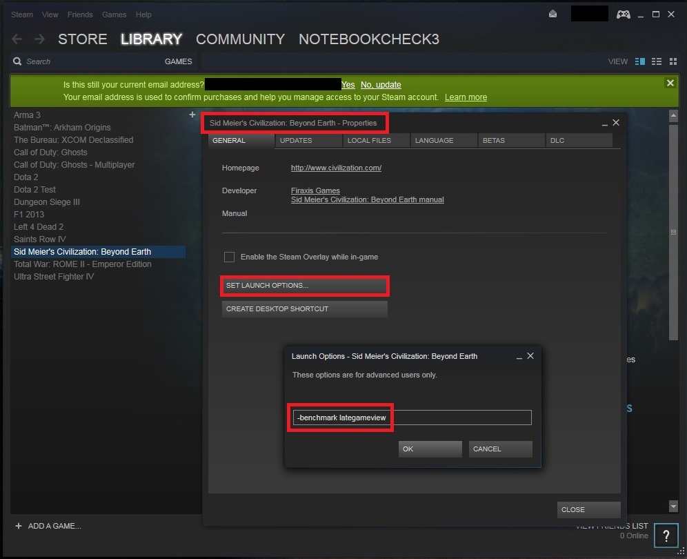Switch to the UPDATES tab

(308, 140)
